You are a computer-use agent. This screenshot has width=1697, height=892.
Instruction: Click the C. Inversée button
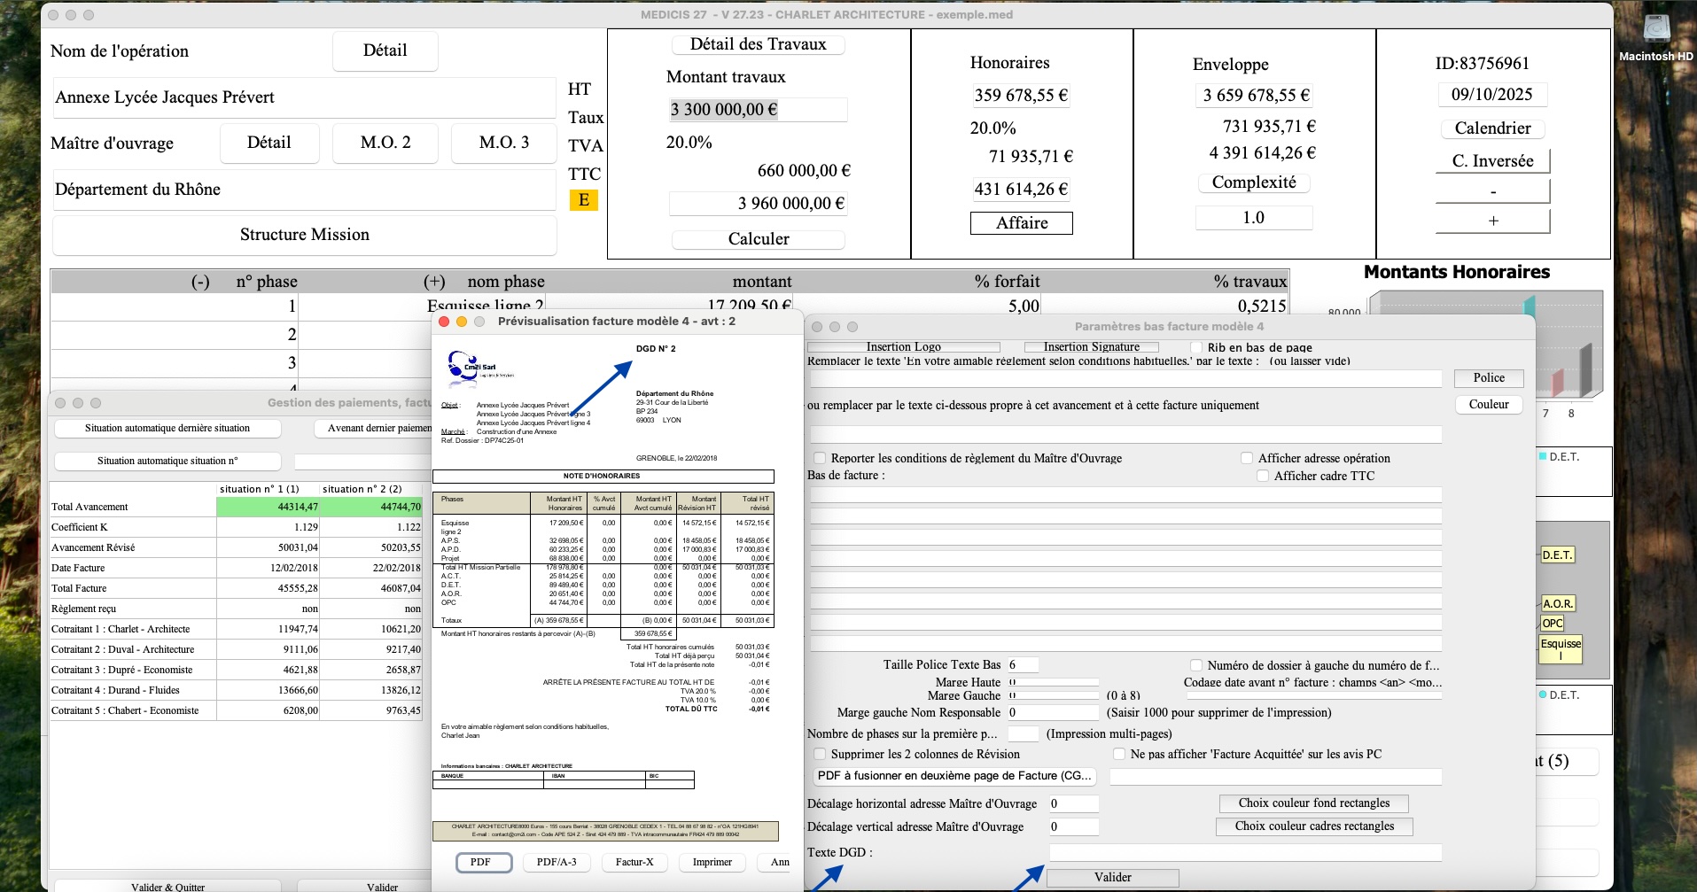pyautogui.click(x=1492, y=161)
